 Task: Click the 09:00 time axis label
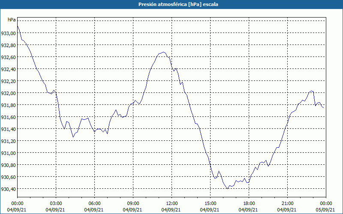133,204
